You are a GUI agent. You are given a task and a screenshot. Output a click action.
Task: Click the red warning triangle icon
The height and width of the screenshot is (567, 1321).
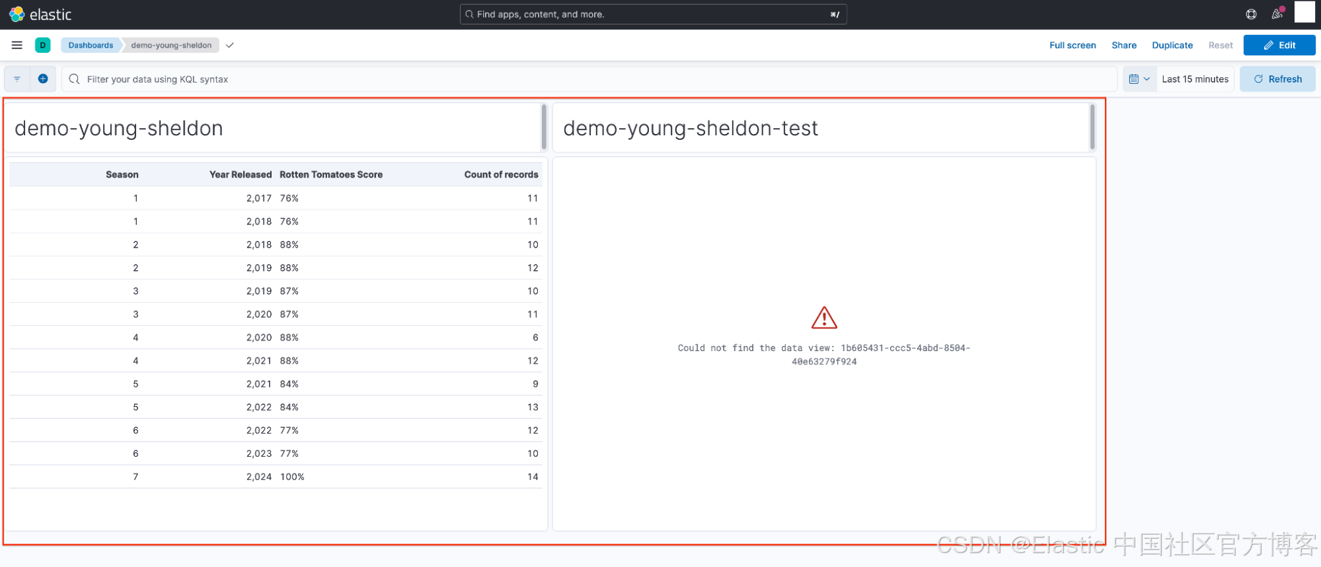(824, 318)
